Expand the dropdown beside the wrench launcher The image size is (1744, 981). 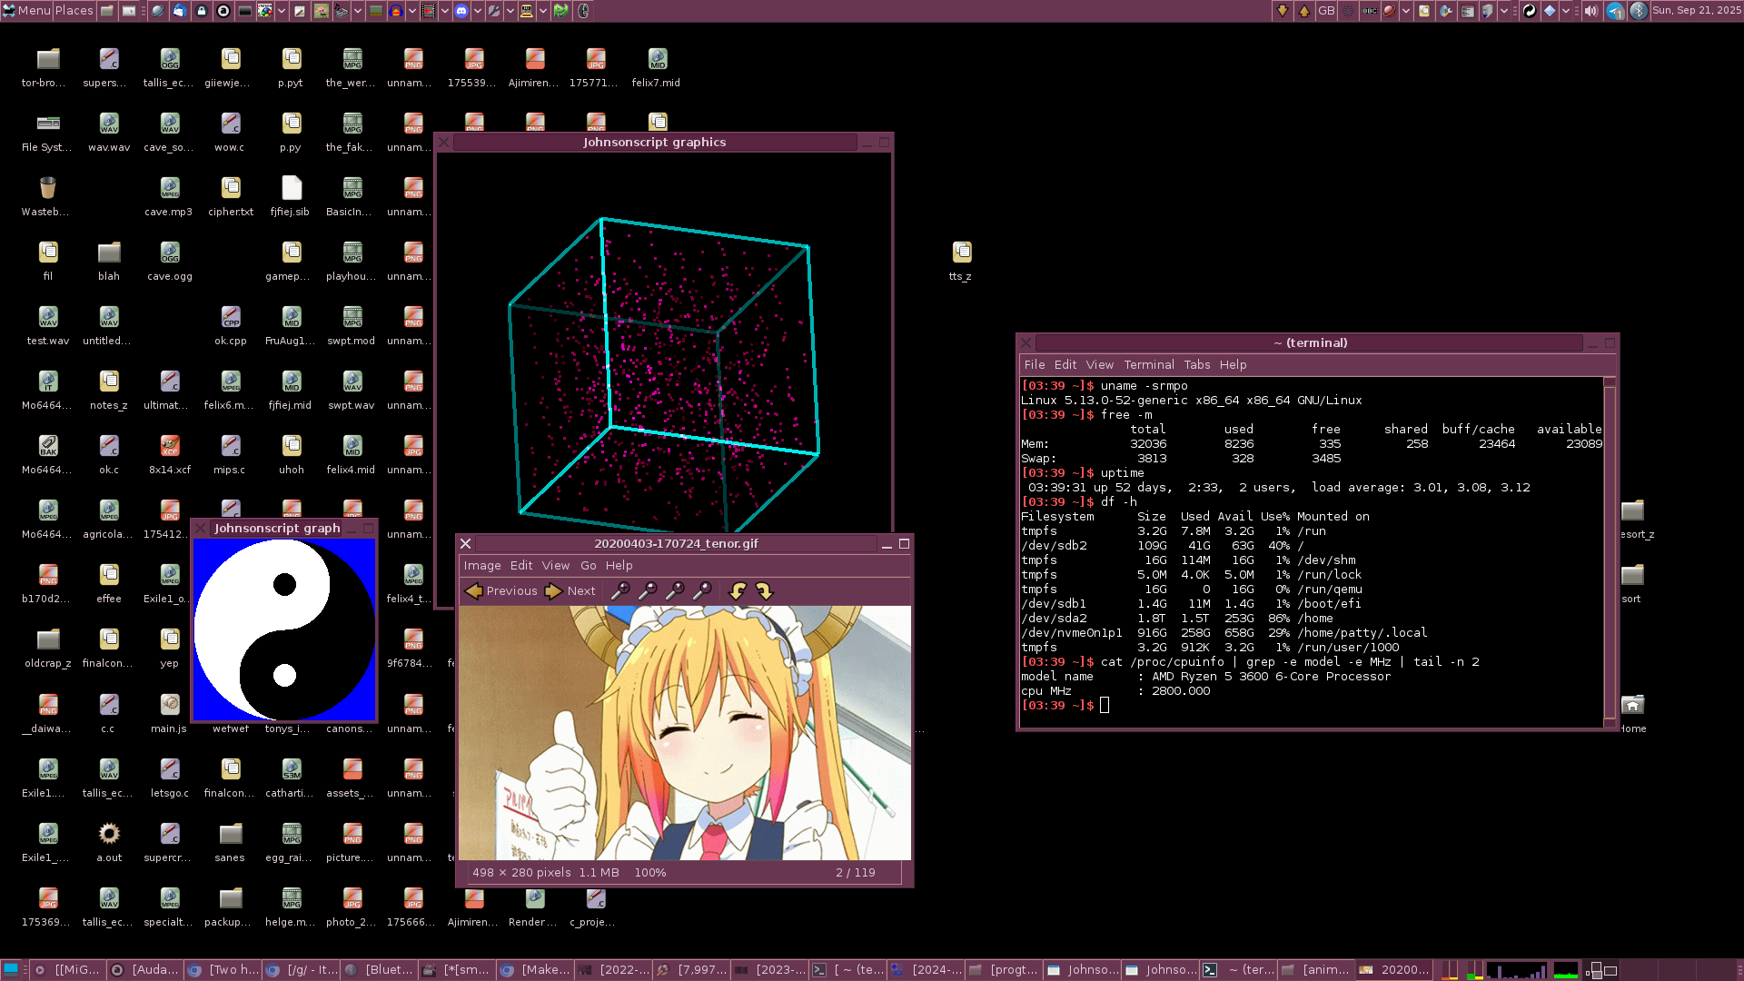click(510, 11)
